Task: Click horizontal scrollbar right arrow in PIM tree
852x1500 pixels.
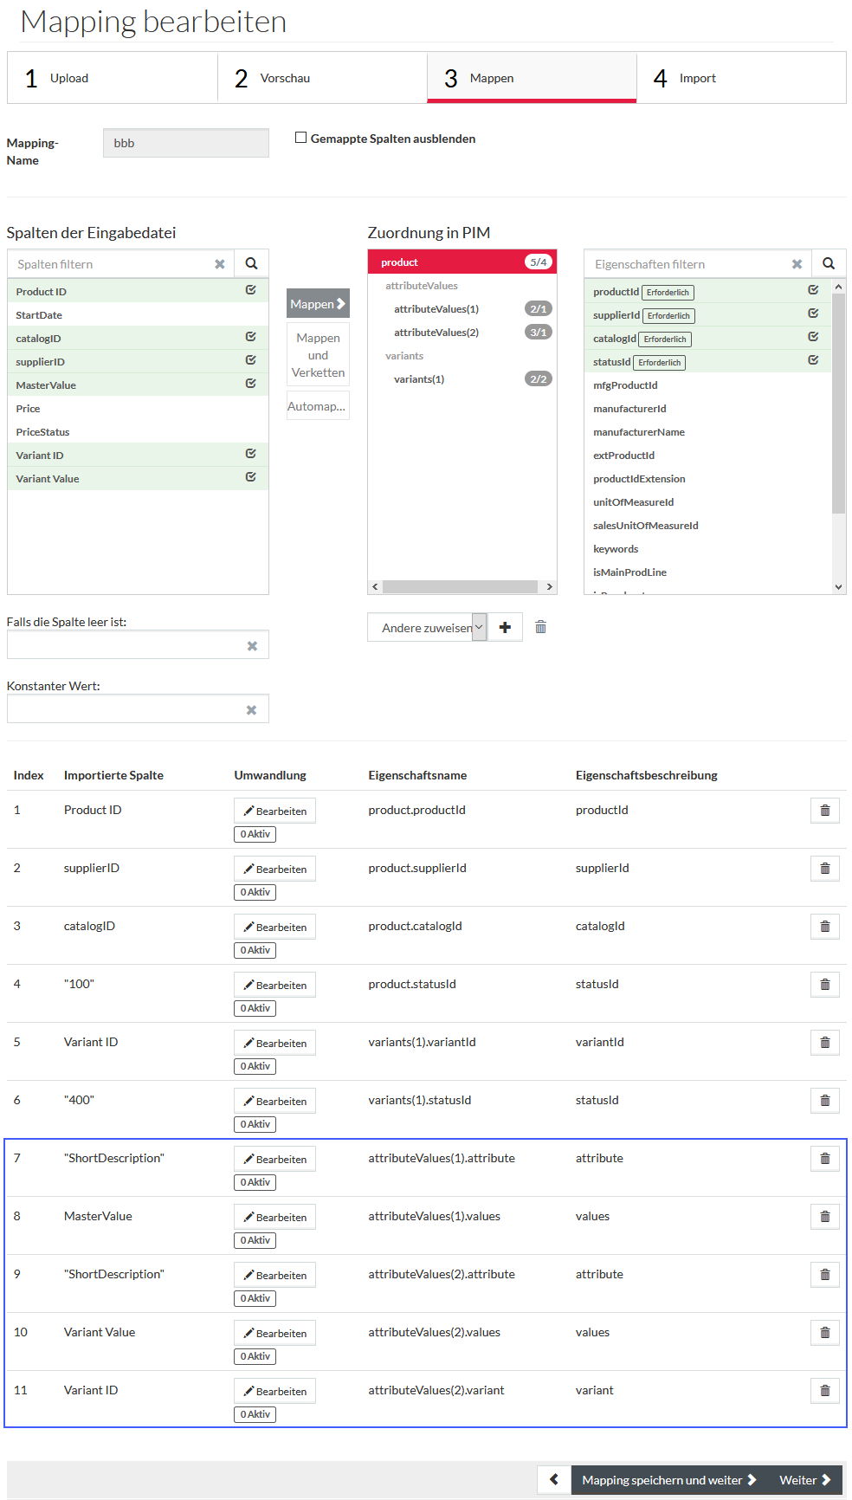Action: [x=549, y=586]
